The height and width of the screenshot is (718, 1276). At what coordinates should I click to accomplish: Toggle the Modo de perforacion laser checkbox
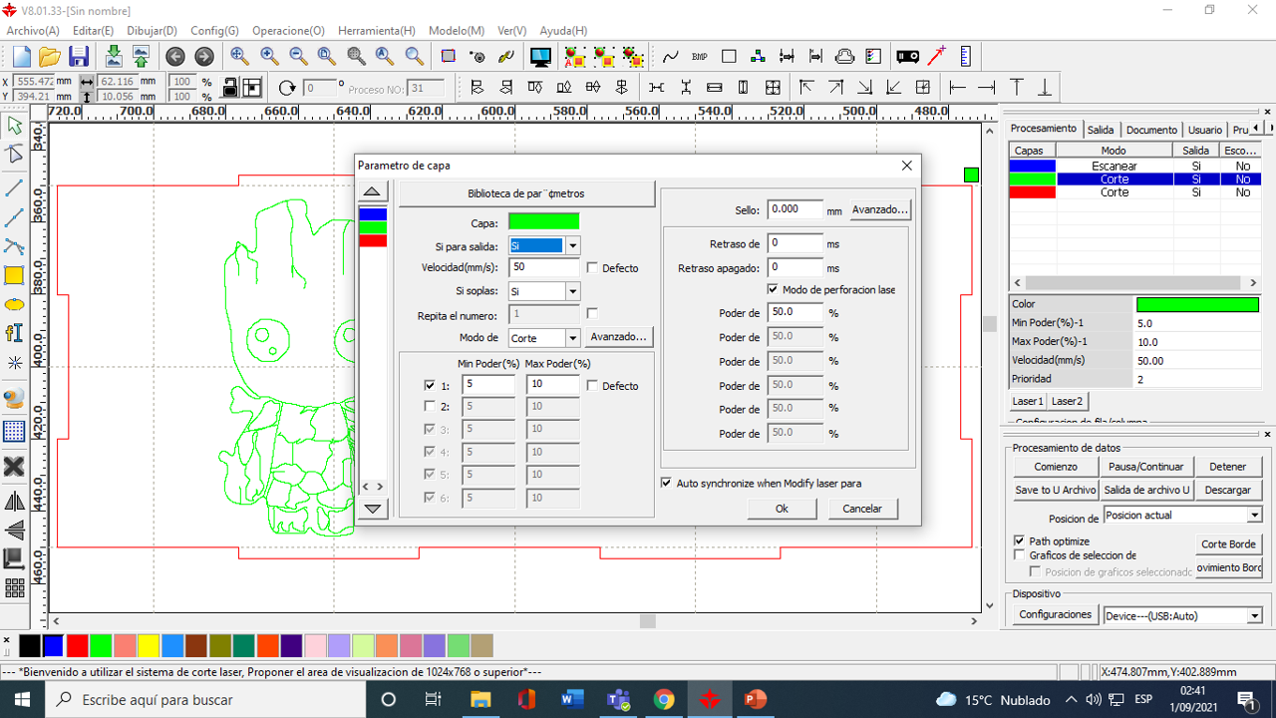[x=773, y=289]
